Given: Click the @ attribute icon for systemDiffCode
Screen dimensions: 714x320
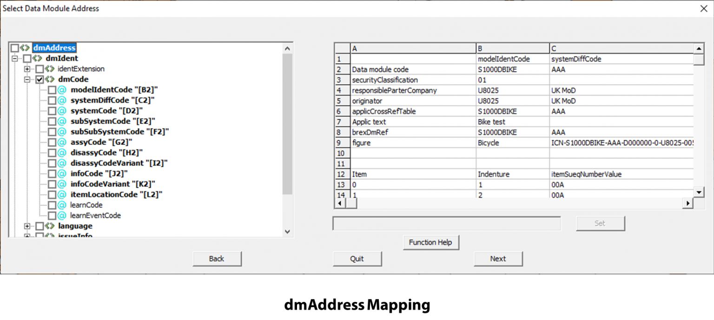Looking at the screenshot, I should [62, 100].
